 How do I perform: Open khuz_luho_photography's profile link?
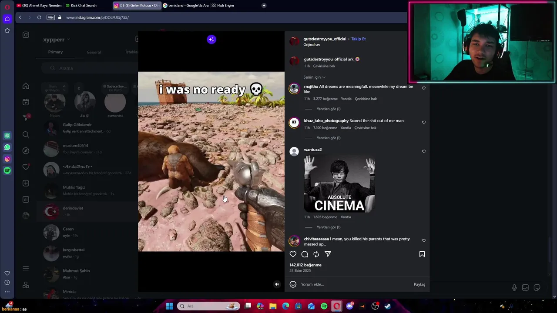(326, 121)
